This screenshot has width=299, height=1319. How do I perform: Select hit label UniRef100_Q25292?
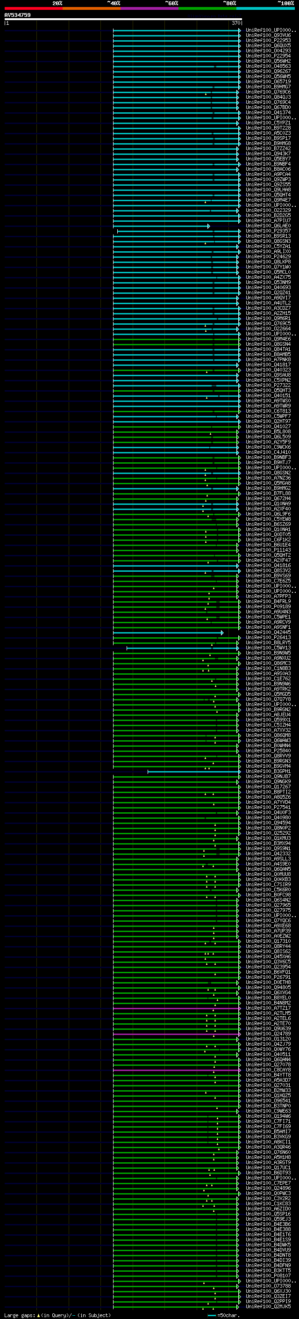pyautogui.click(x=268, y=833)
